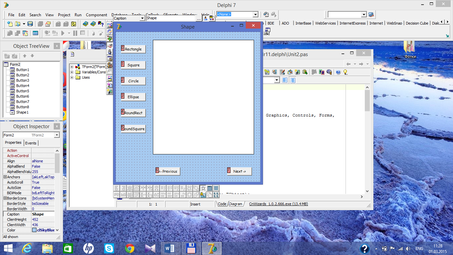Screen dimensions: 453x255
Task: Click the ellipsis button beside Shape field
Action: (x=199, y=18)
